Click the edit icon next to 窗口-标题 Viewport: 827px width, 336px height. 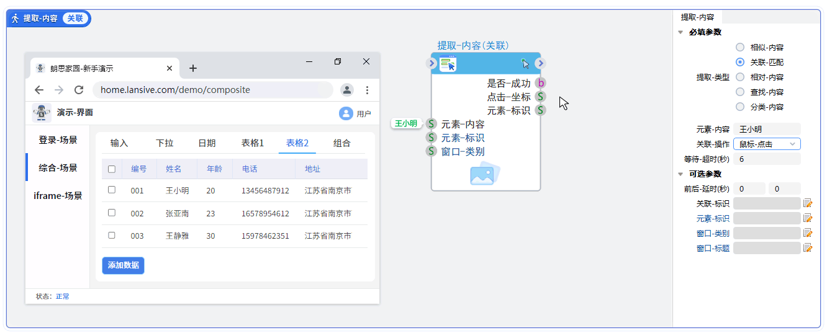(x=808, y=248)
